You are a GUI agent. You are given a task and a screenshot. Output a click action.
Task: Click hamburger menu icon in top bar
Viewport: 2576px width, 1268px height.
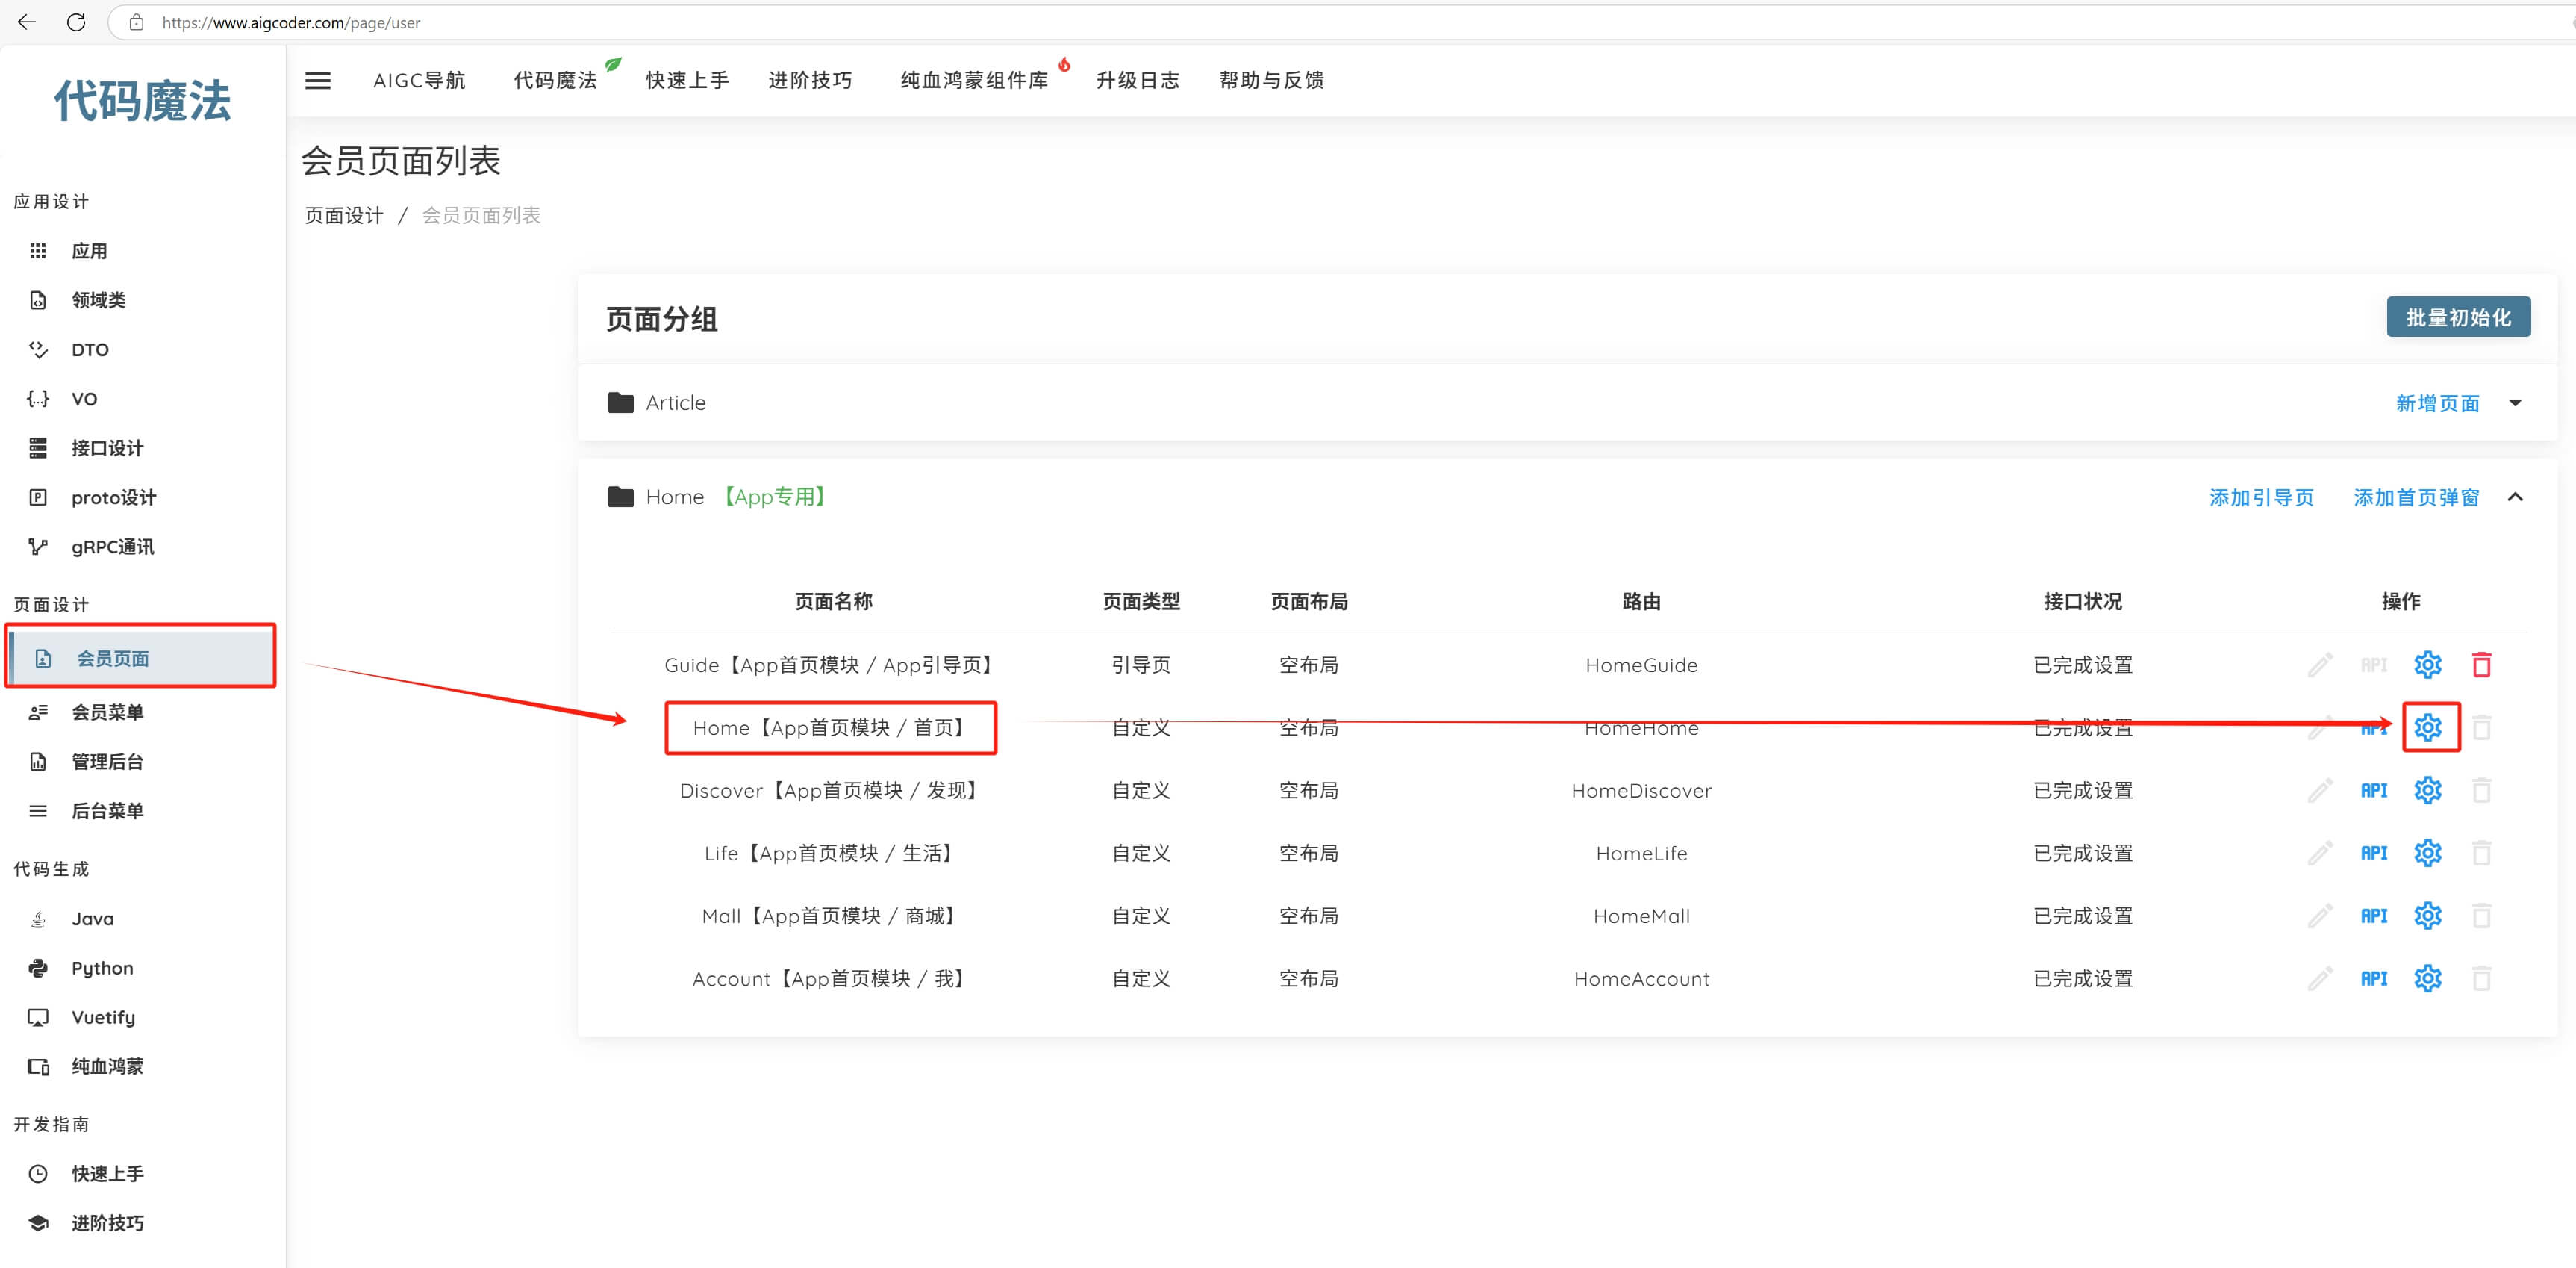click(x=317, y=80)
